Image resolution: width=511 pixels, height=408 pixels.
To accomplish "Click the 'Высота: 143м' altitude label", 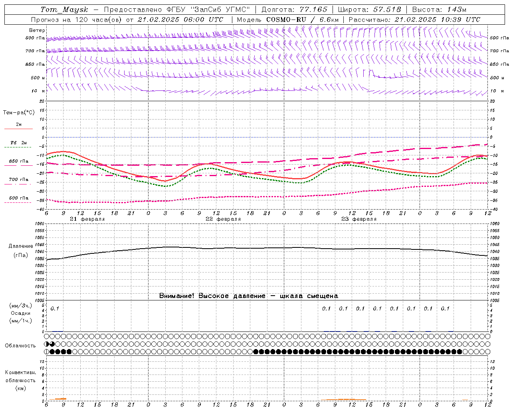I will click(x=439, y=10).
